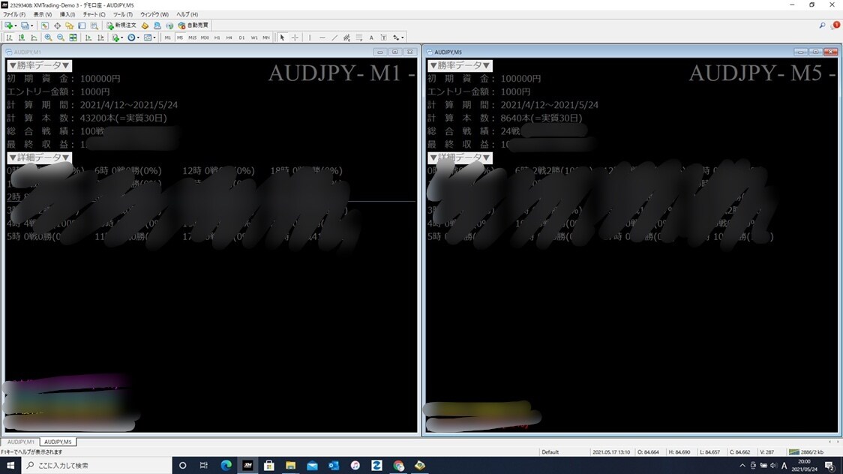Tile windows with the grid icon
This screenshot has height=474, width=843.
(73, 37)
